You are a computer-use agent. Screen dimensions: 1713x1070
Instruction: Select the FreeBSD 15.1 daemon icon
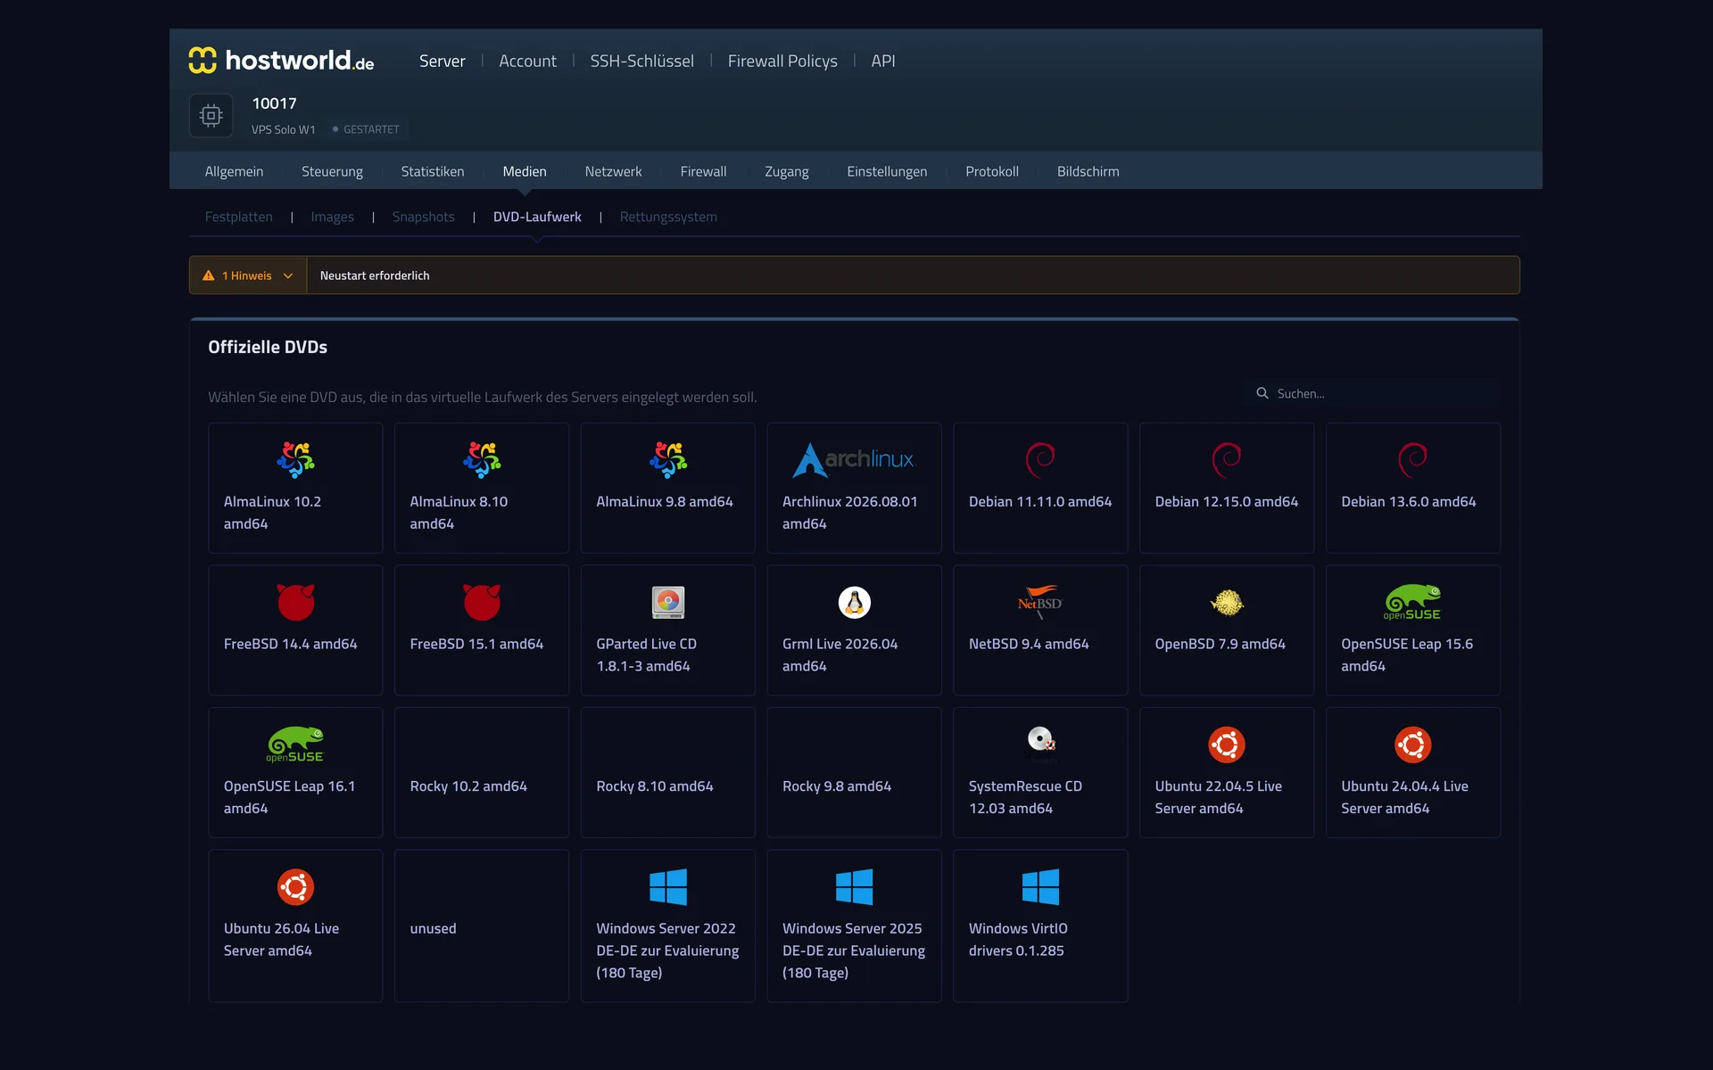[482, 603]
